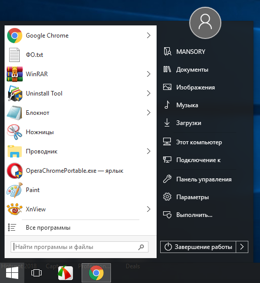Click the XnView eye icon

point(15,209)
